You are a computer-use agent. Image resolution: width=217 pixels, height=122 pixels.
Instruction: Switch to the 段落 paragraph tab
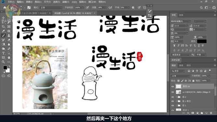pos(181,15)
